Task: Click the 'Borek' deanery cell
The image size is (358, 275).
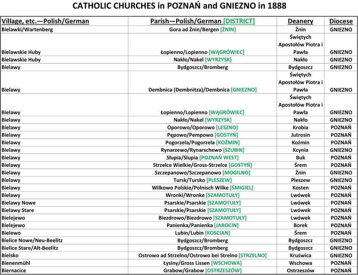Action: point(301,225)
